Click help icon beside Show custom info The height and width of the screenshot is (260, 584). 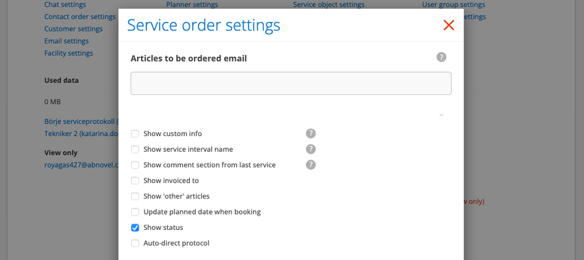[x=311, y=134]
